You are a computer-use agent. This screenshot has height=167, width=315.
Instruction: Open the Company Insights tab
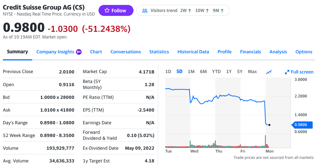(55, 52)
